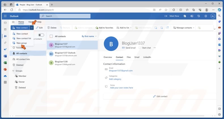Click the Meet Now video camera icon

pyautogui.click(x=166, y=16)
